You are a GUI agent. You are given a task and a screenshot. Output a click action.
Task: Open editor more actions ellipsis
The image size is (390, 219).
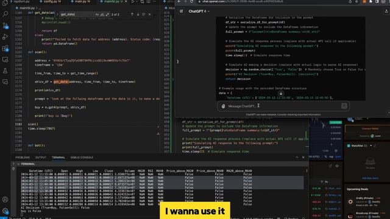point(154,1)
